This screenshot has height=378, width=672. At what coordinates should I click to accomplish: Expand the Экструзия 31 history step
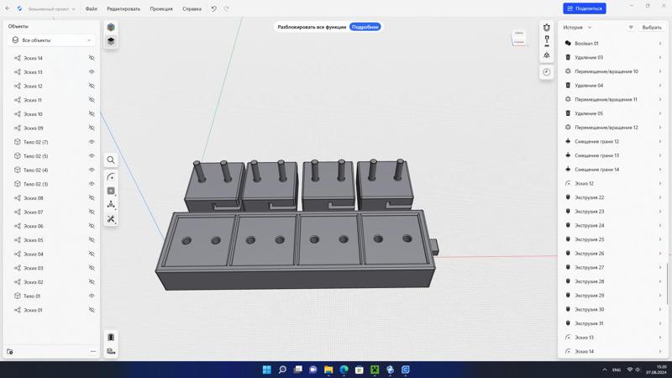(x=660, y=323)
